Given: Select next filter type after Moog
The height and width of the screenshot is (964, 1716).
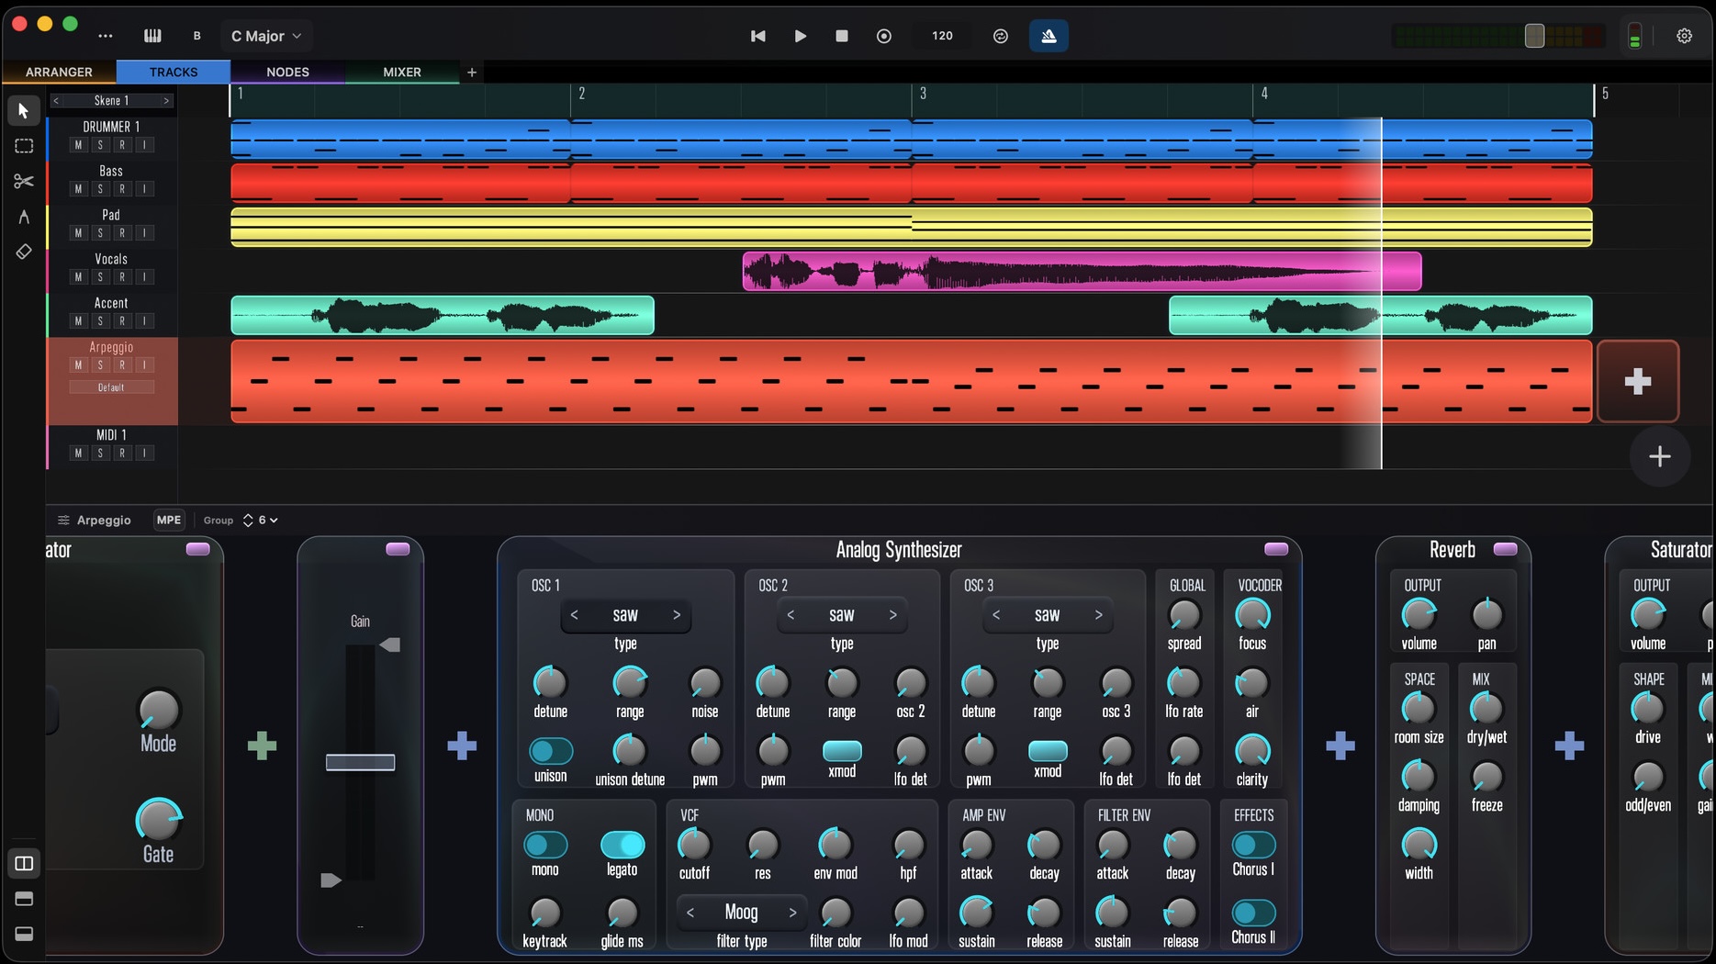Looking at the screenshot, I should tap(792, 913).
